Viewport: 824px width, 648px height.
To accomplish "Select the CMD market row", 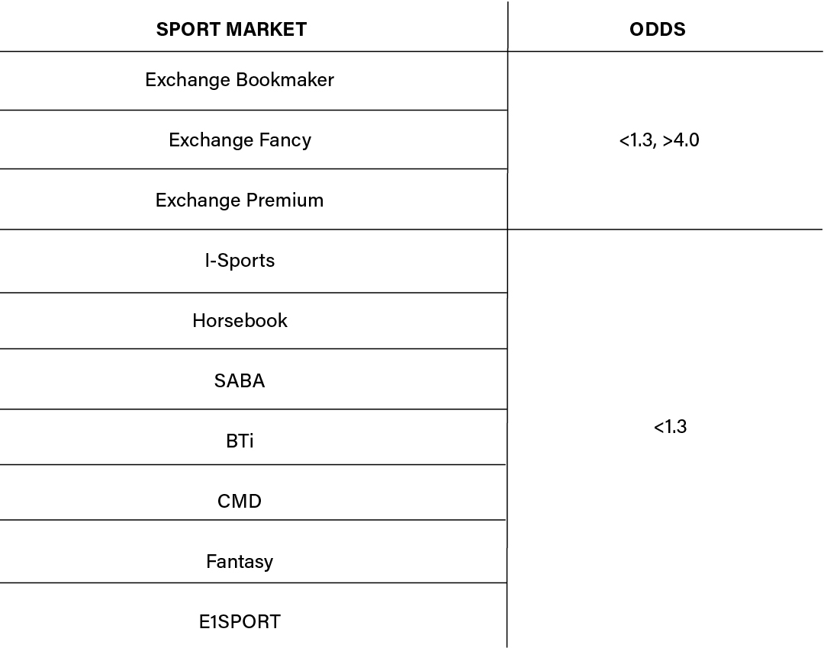I will (240, 502).
